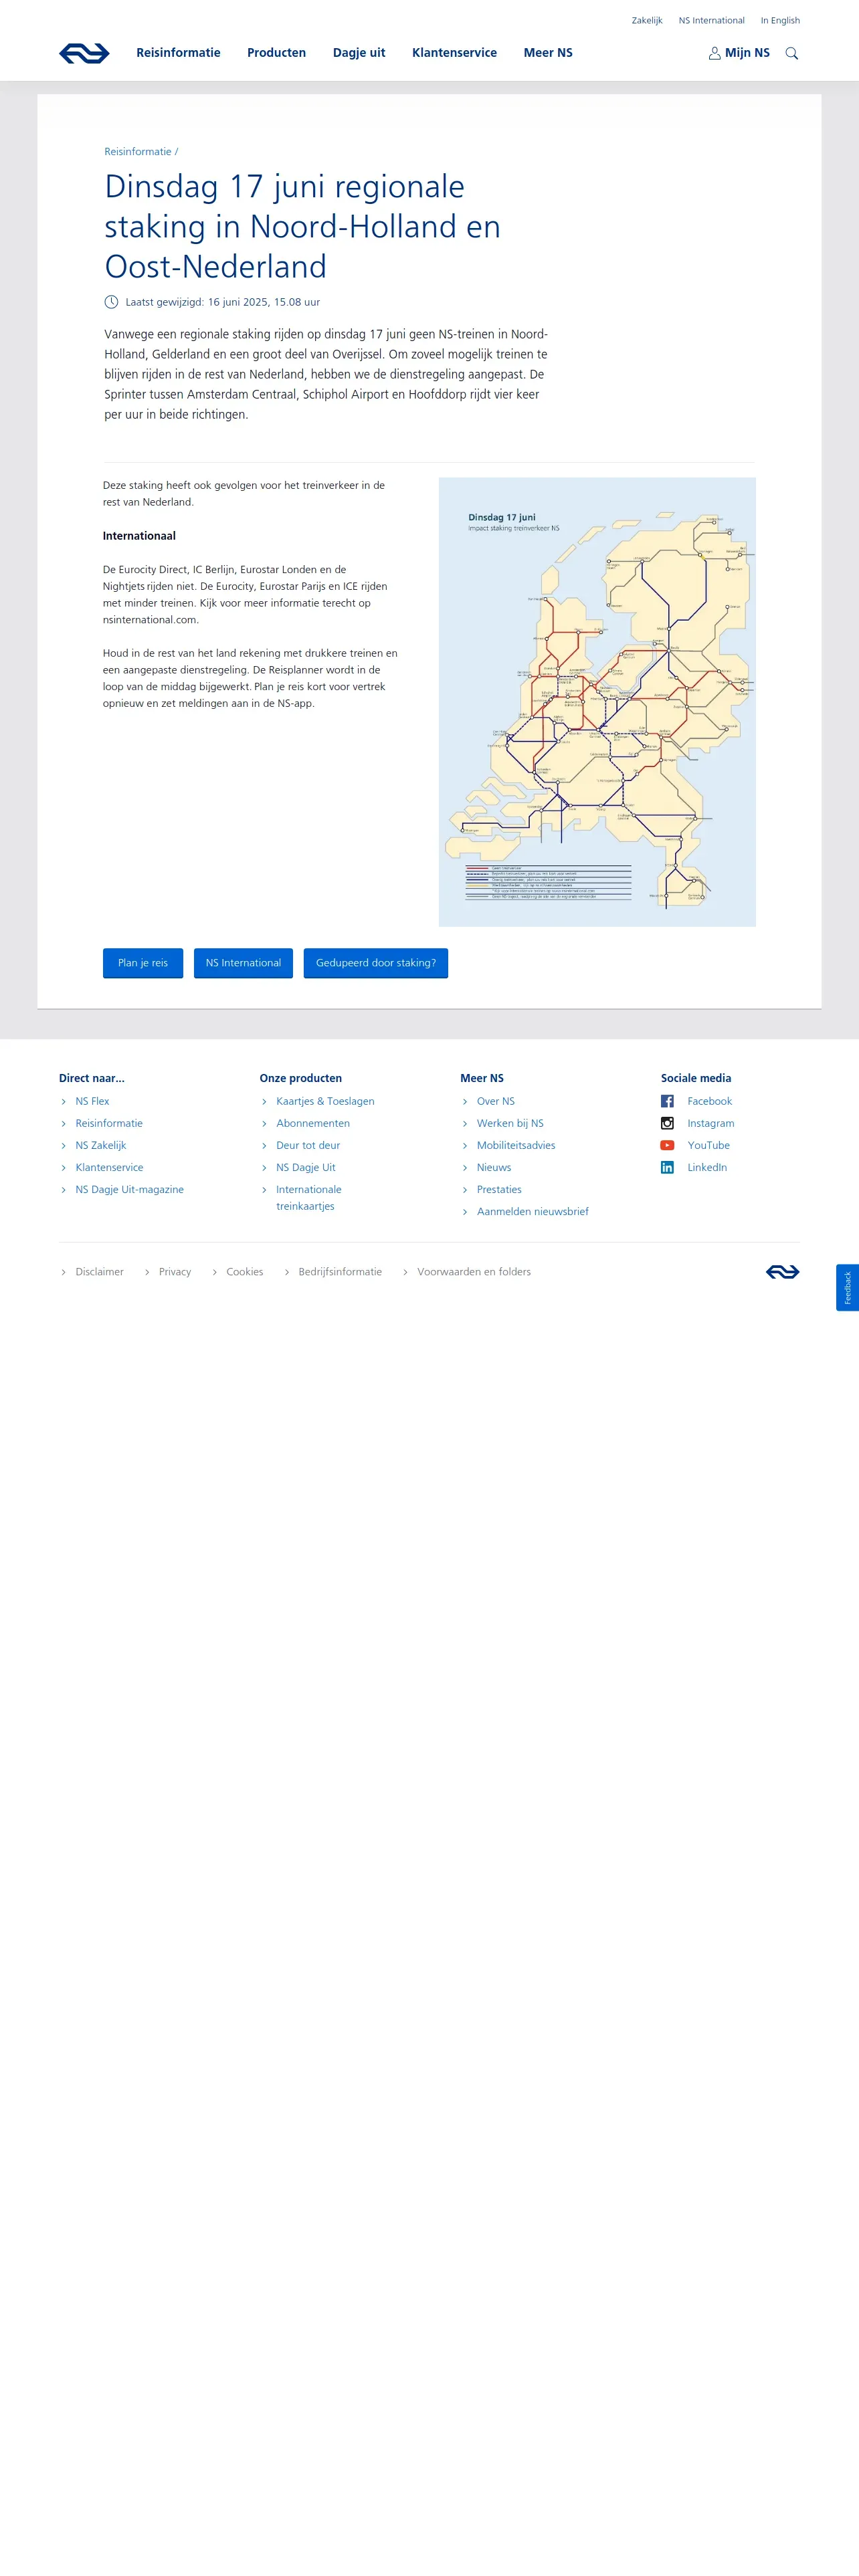
Task: Open the Abonnementen link
Action: click(313, 1123)
